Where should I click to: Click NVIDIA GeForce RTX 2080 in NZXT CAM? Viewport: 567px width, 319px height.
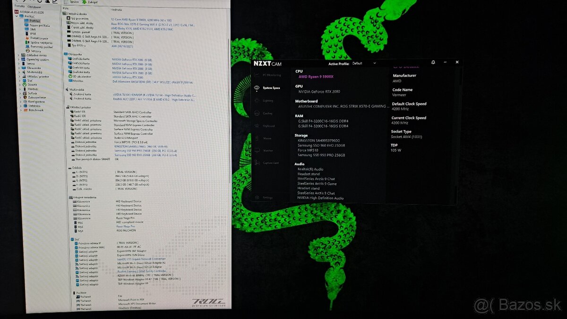pyautogui.click(x=319, y=92)
